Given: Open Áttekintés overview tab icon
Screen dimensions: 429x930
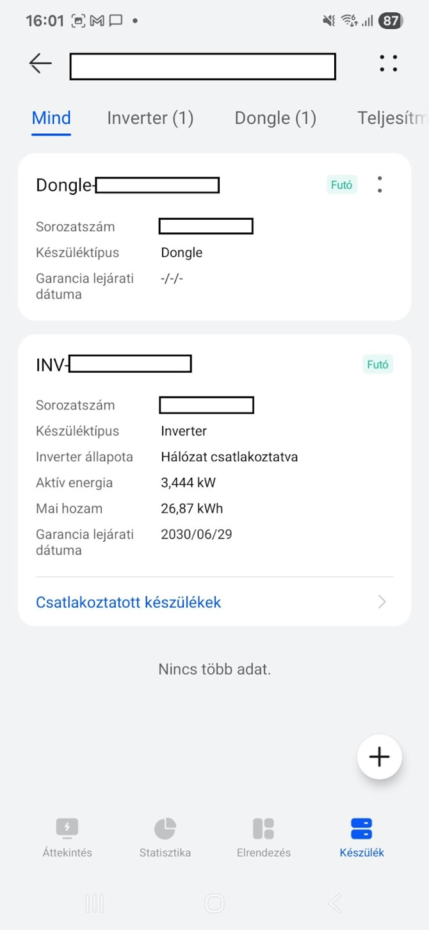Looking at the screenshot, I should (67, 828).
